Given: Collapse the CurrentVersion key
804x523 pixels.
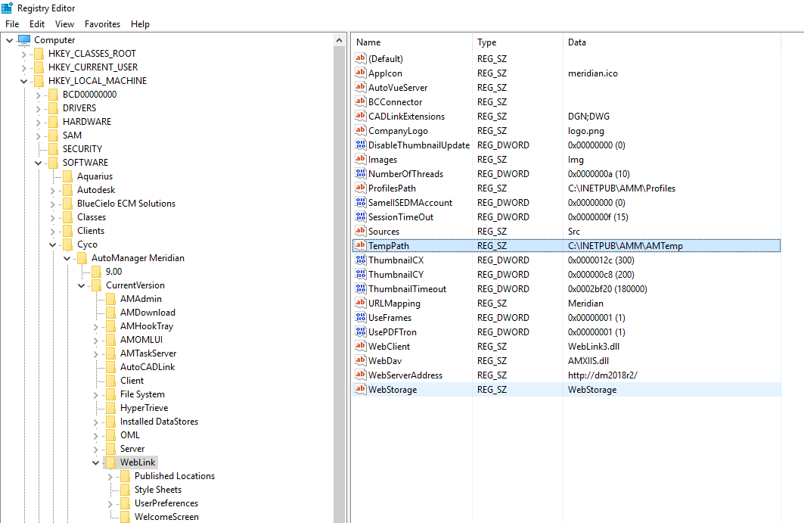Looking at the screenshot, I should [x=81, y=285].
